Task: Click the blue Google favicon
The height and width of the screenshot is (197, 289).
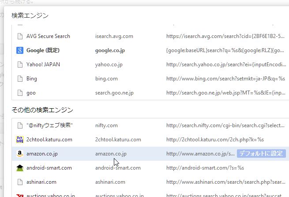Action: coord(20,50)
